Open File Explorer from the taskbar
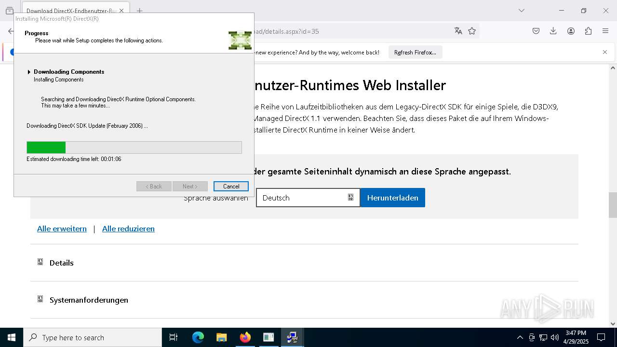Viewport: 617px width, 347px height. (221, 337)
